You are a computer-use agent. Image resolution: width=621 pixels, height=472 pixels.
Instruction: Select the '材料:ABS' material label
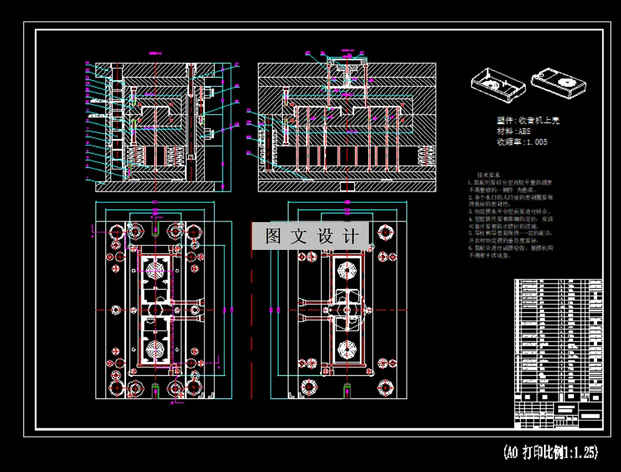click(514, 131)
